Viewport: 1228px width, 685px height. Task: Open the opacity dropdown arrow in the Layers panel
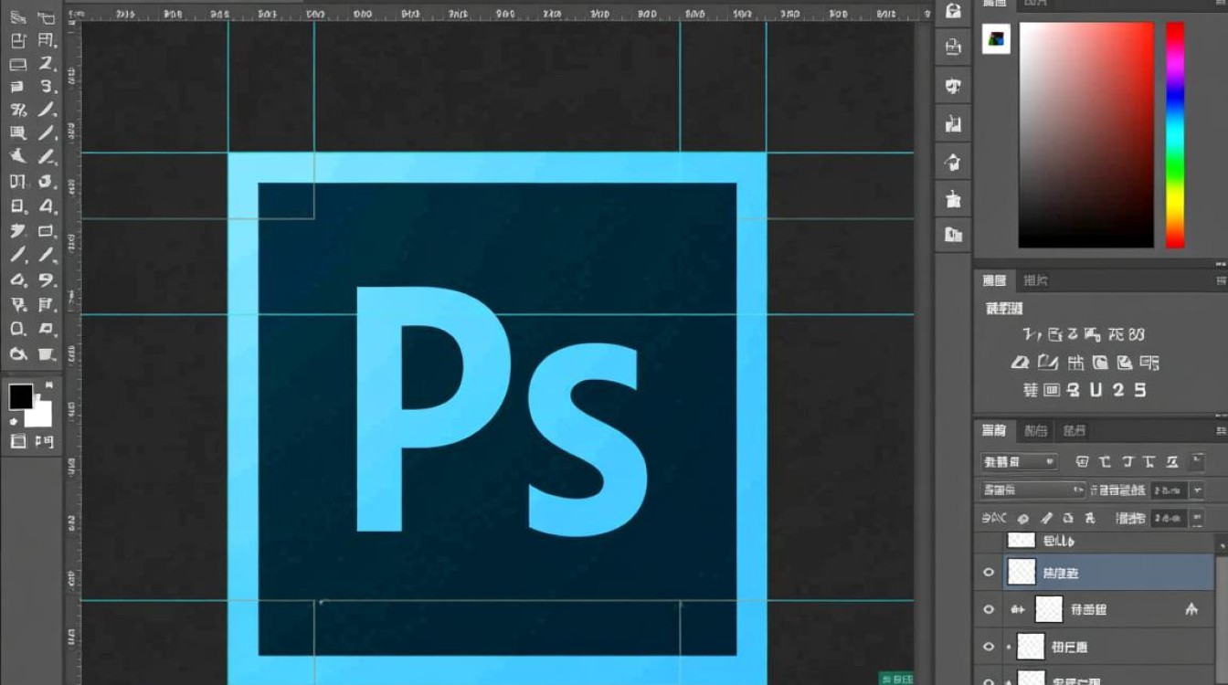pyautogui.click(x=1198, y=490)
